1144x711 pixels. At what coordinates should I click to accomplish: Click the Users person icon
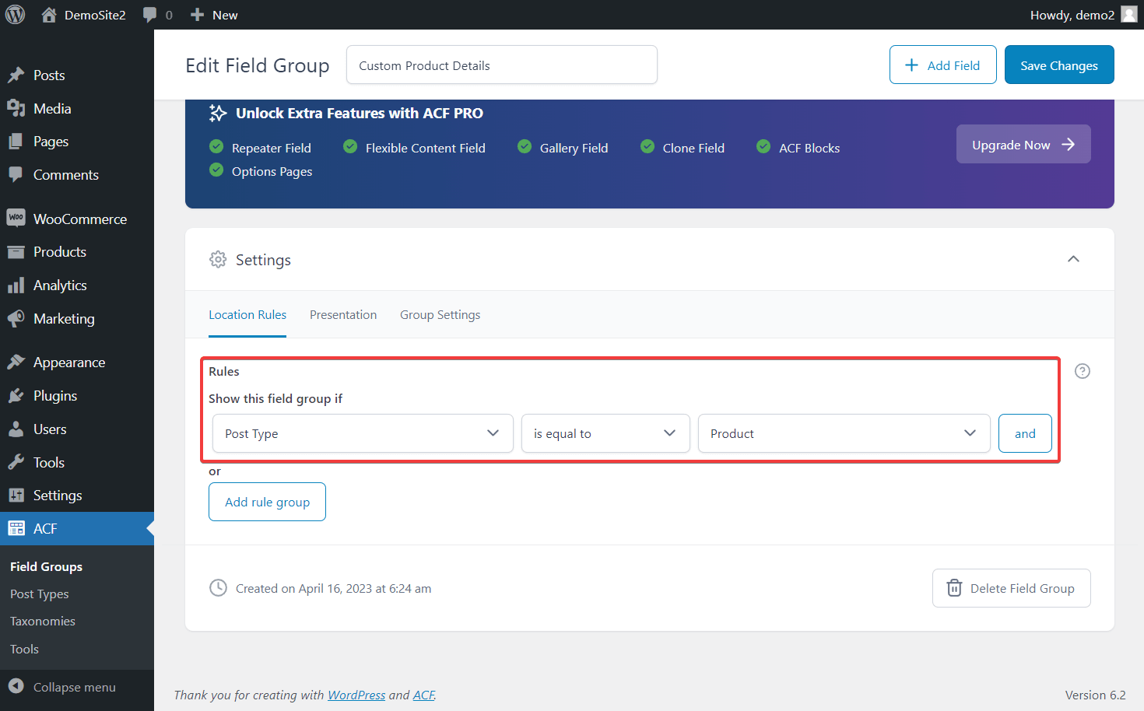coord(16,429)
